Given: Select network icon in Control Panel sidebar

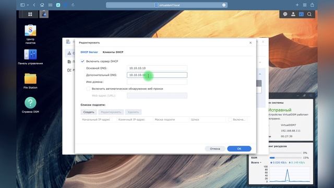Looking at the screenshot, I should click(x=69, y=53).
